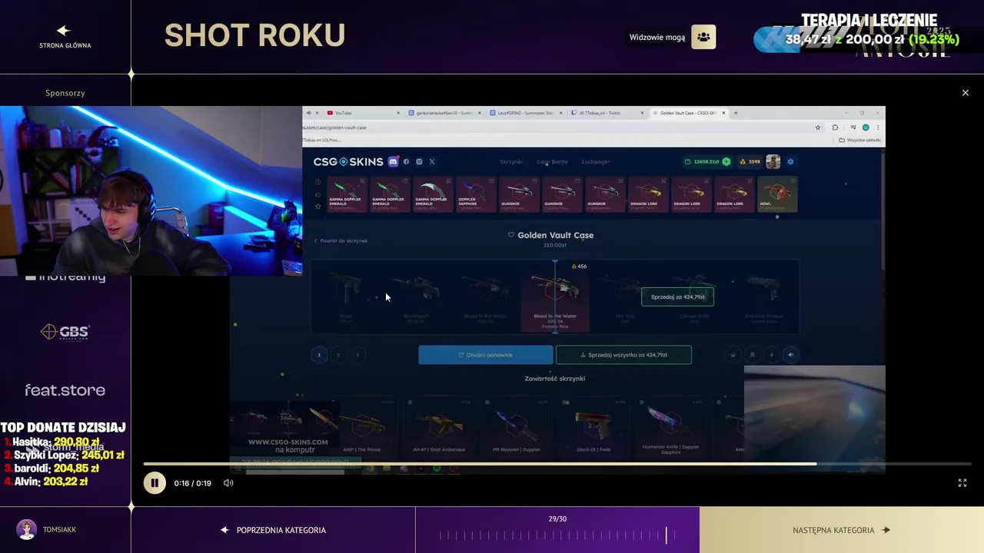Open a new browser tab with plus

point(736,113)
